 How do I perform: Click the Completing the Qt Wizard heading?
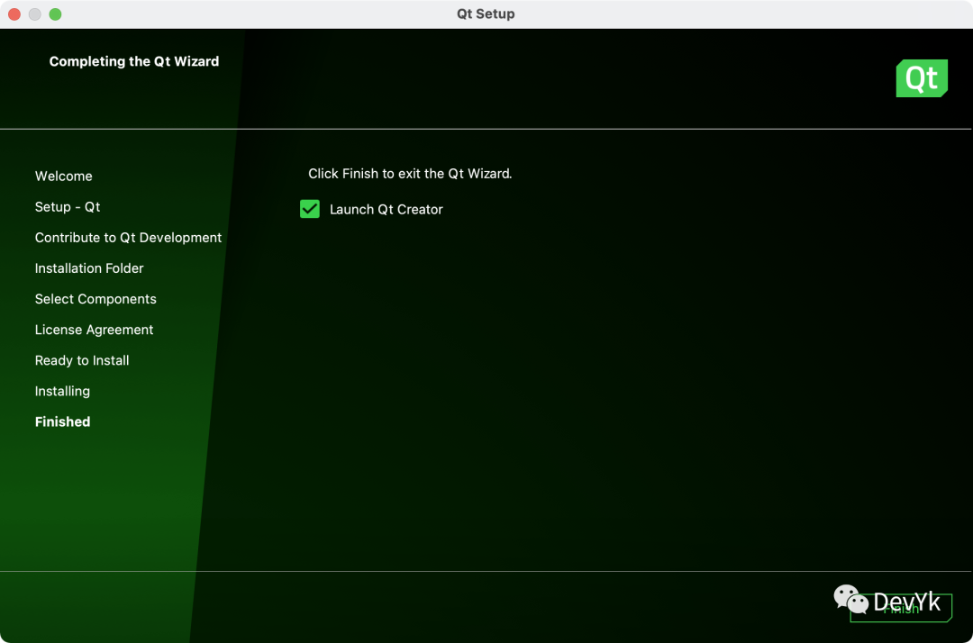point(134,61)
